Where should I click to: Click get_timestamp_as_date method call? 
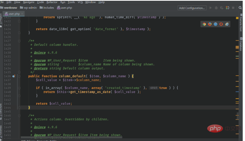(x=90, y=92)
